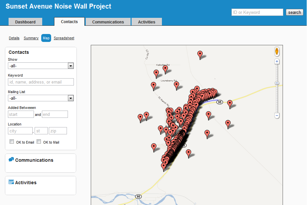This screenshot has width=307, height=205.
Task: Go to the Activities tab
Action: (x=146, y=22)
